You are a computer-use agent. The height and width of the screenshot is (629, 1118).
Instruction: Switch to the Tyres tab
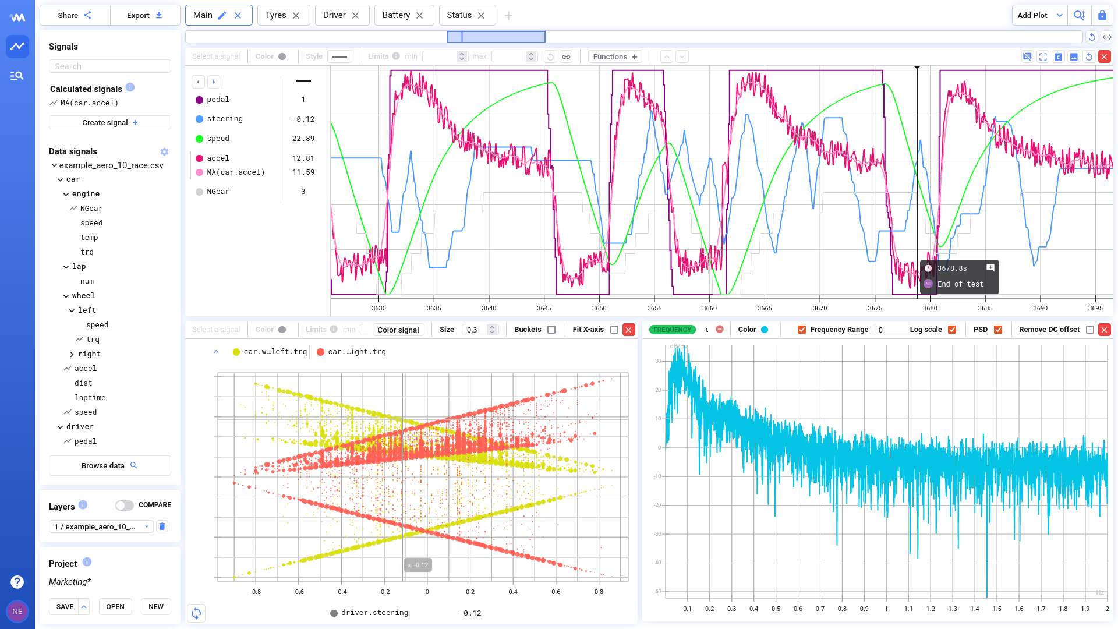coord(276,15)
